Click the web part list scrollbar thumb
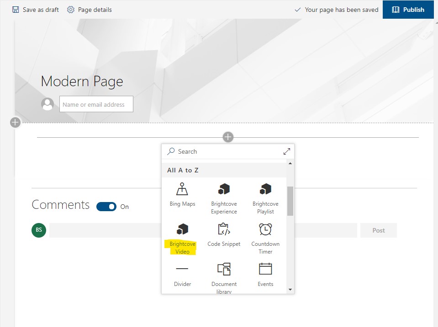 click(290, 201)
